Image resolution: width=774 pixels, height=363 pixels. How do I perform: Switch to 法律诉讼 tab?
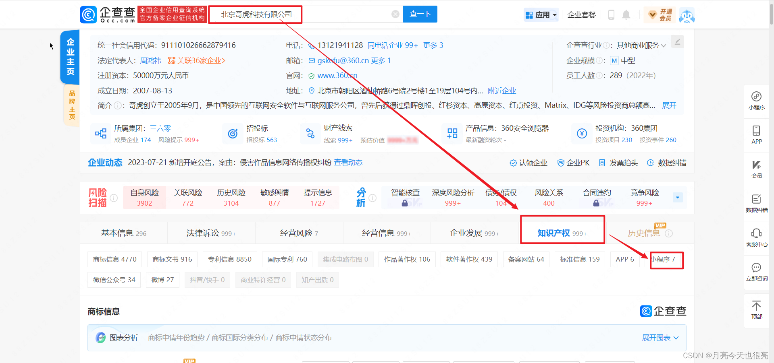[211, 233]
